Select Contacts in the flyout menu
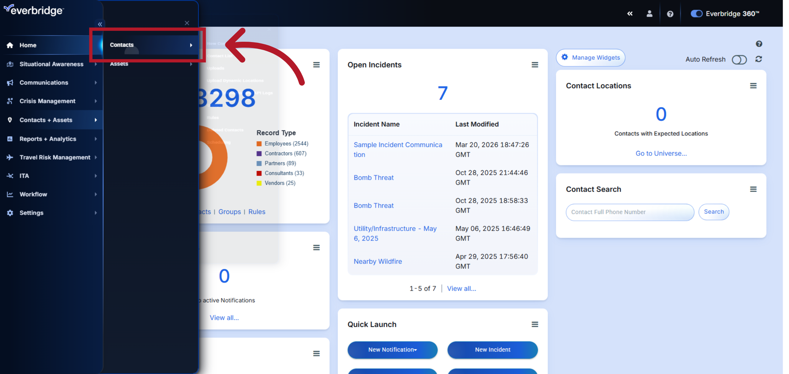The height and width of the screenshot is (374, 789). coord(122,45)
